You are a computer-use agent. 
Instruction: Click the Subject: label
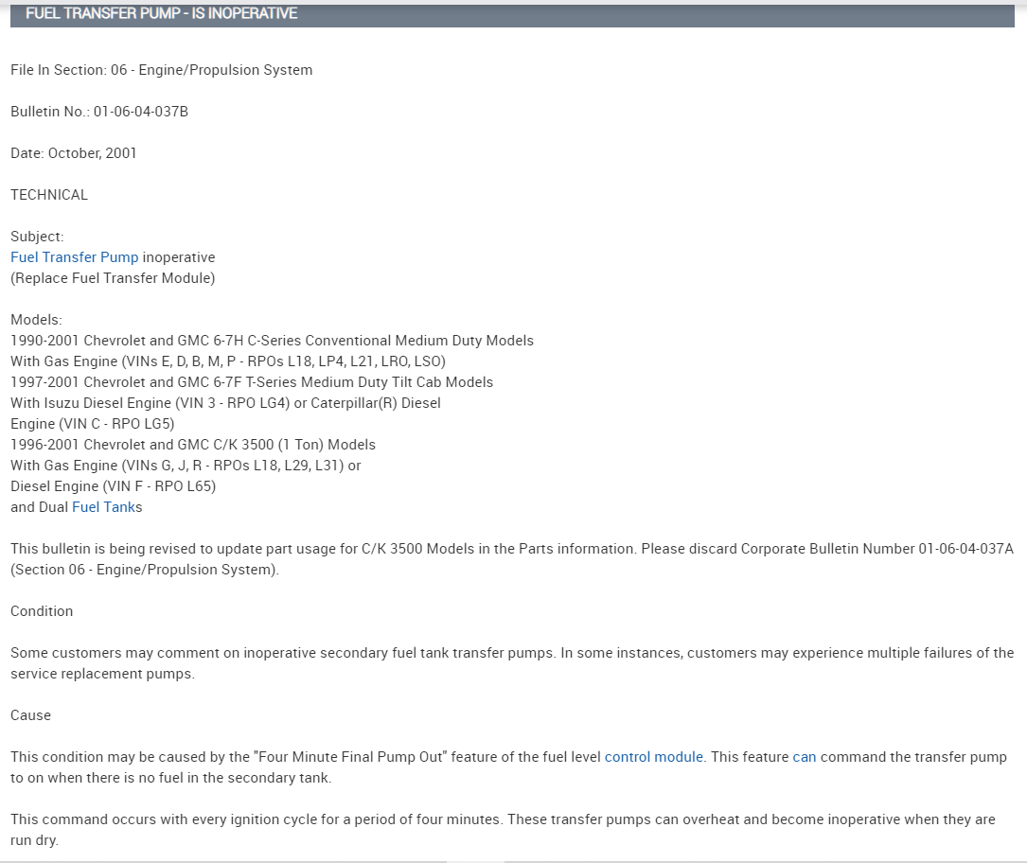coord(37,237)
